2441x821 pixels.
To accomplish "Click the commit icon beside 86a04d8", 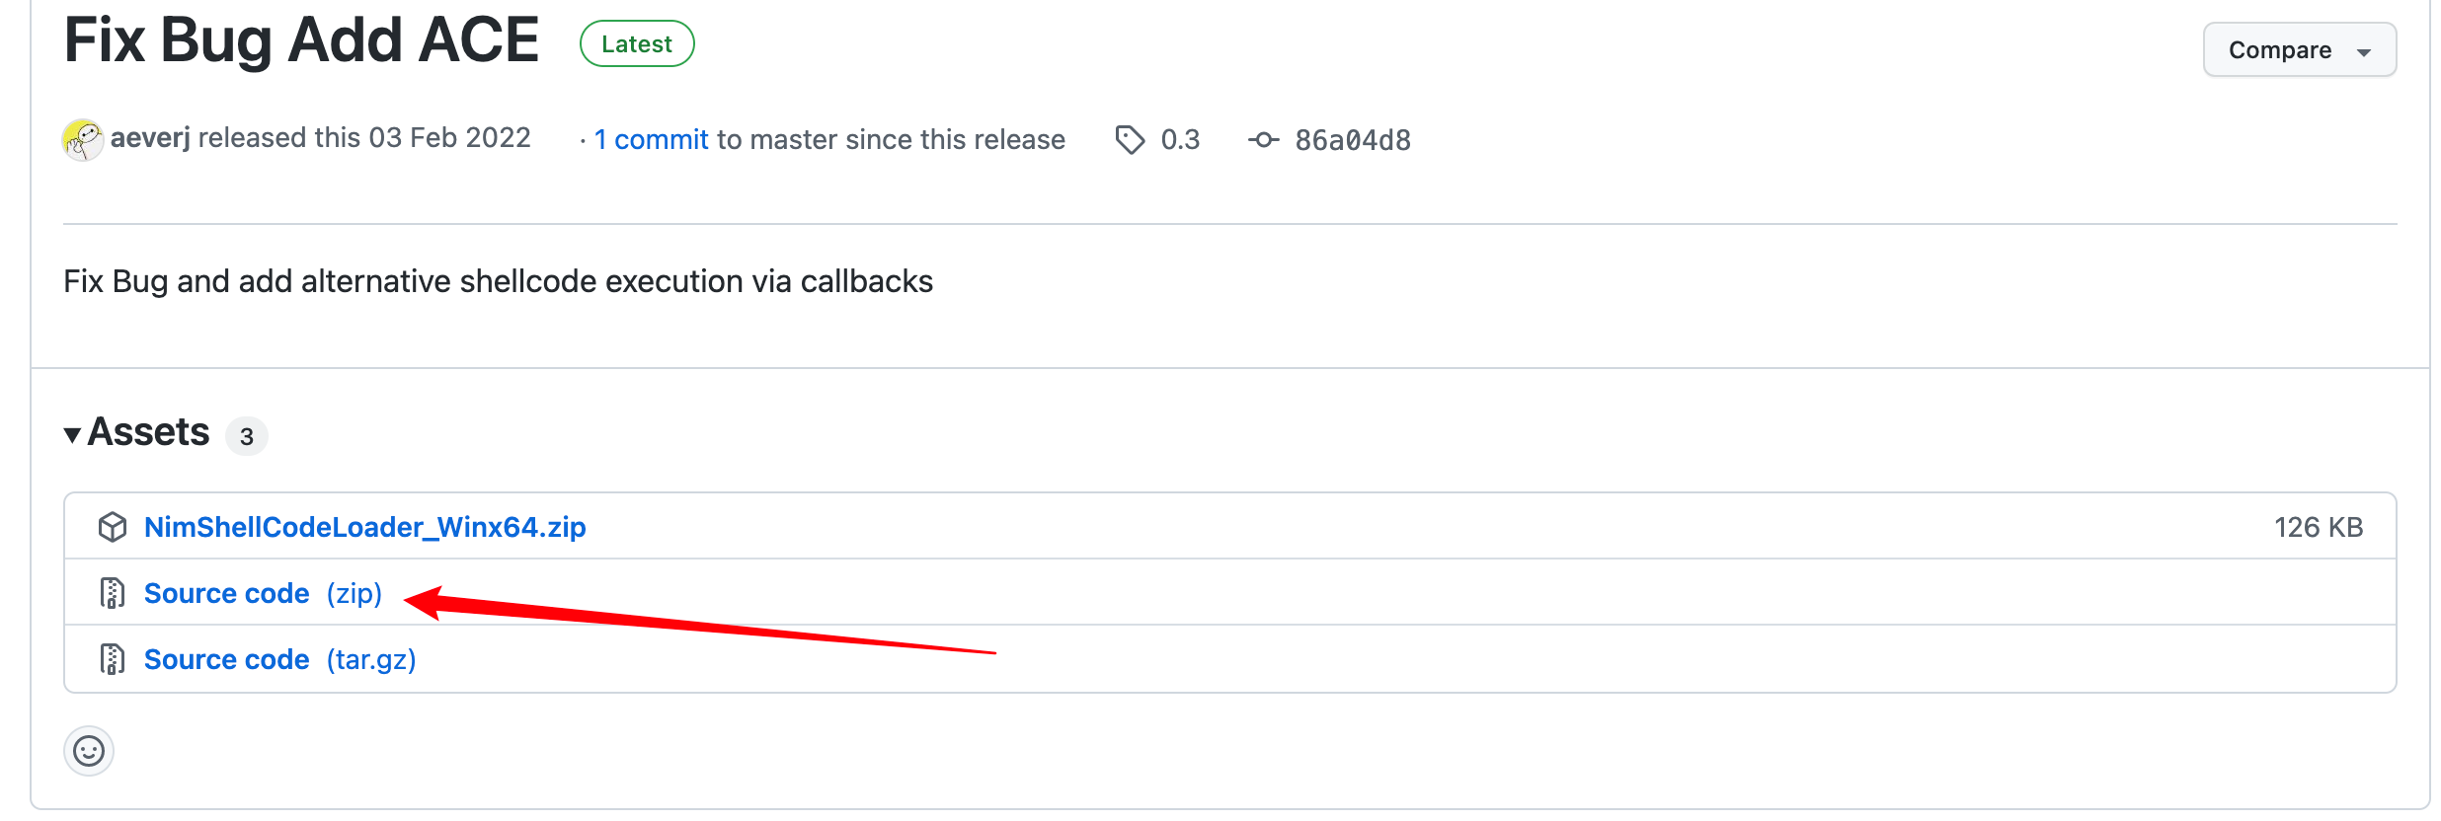I will (1263, 140).
